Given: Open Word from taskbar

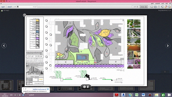Looking at the screenshot, I should click(x=143, y=95).
